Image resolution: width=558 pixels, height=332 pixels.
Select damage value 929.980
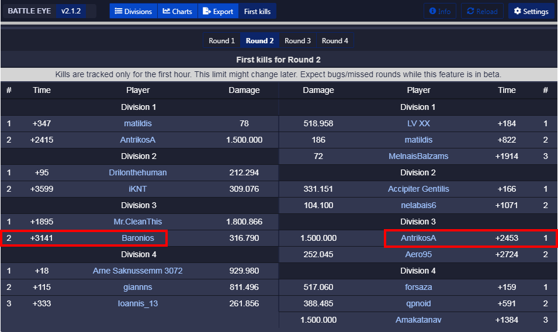(x=244, y=271)
